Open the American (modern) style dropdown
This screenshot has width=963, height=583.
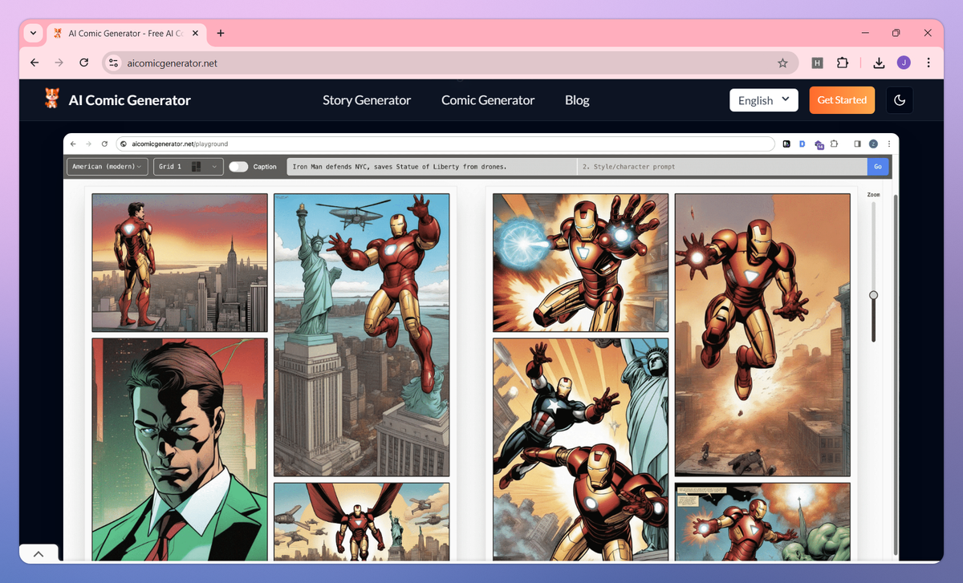(x=108, y=167)
